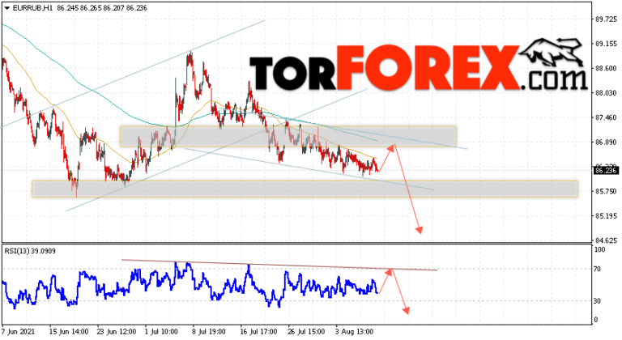622x340 pixels.
Task: Click the TORFOREX.com watermark text
Action: pyautogui.click(x=418, y=68)
